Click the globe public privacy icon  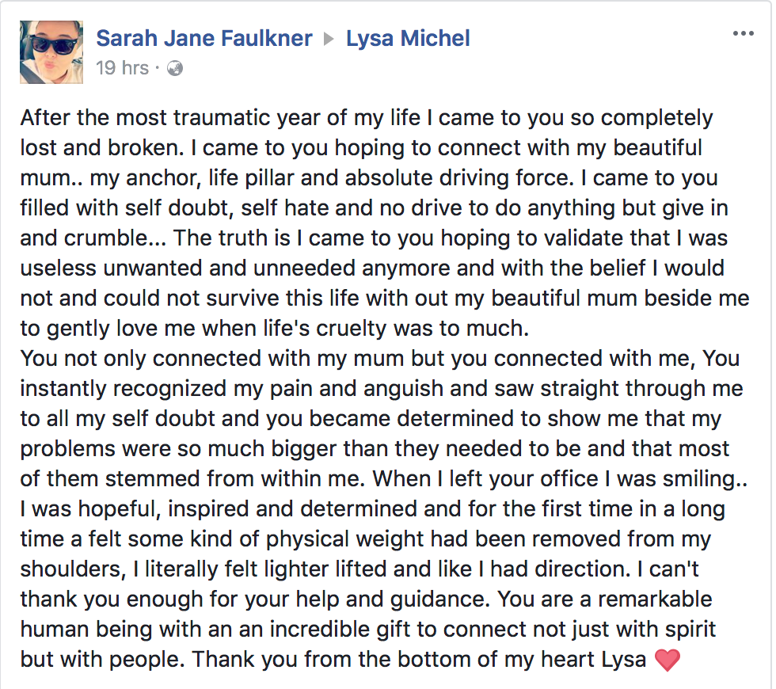pyautogui.click(x=175, y=68)
